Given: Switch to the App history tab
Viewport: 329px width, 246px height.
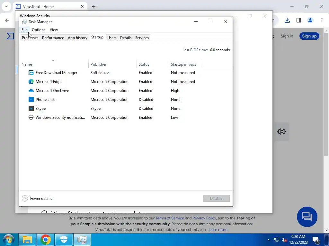Looking at the screenshot, I should click(x=77, y=38).
